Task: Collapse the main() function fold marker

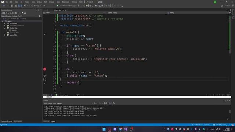Action: [x=59, y=32]
